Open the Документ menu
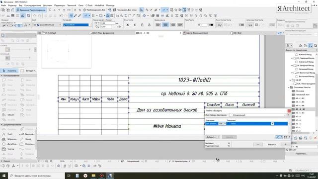 point(48,5)
